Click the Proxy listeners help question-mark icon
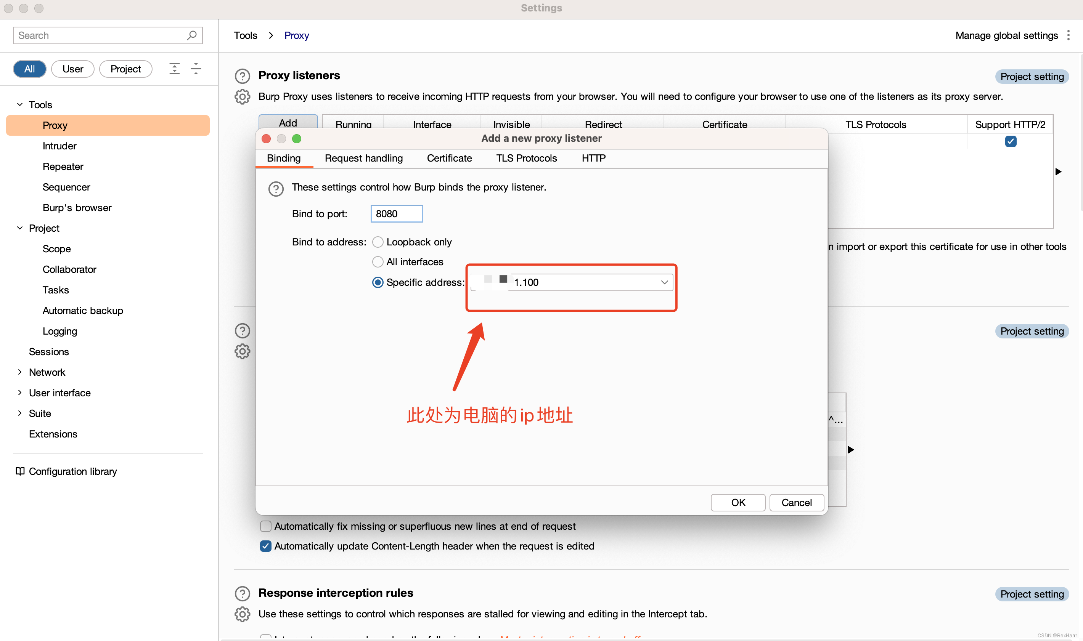This screenshot has width=1083, height=641. tap(242, 76)
